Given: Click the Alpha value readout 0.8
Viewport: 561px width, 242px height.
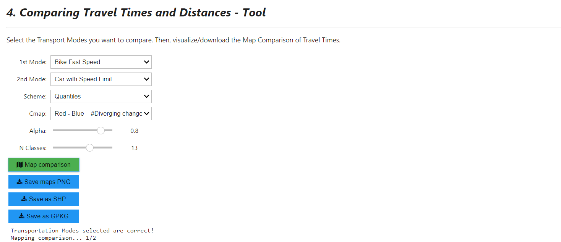Looking at the screenshot, I should point(134,131).
